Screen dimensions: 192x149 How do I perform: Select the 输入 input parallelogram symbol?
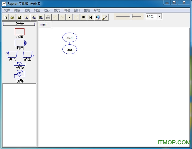(x=13, y=54)
